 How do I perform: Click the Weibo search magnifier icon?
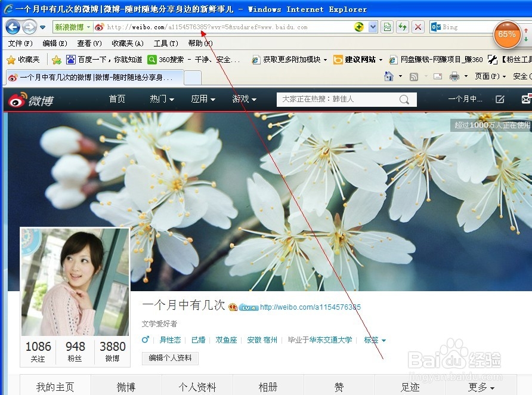point(404,100)
